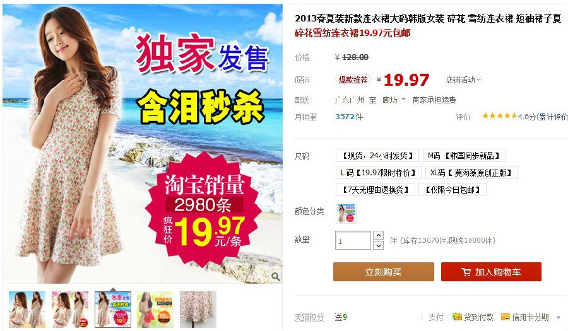Select the dress color swatch under 颜色分类

[x=346, y=214]
